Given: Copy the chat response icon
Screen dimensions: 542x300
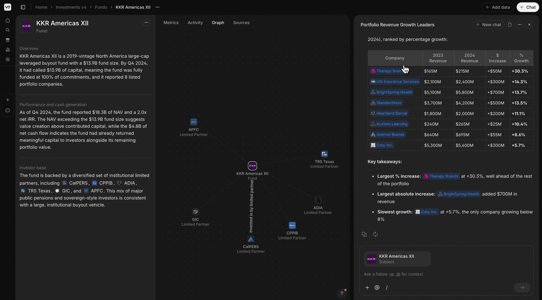Looking at the screenshot, I should (x=364, y=234).
